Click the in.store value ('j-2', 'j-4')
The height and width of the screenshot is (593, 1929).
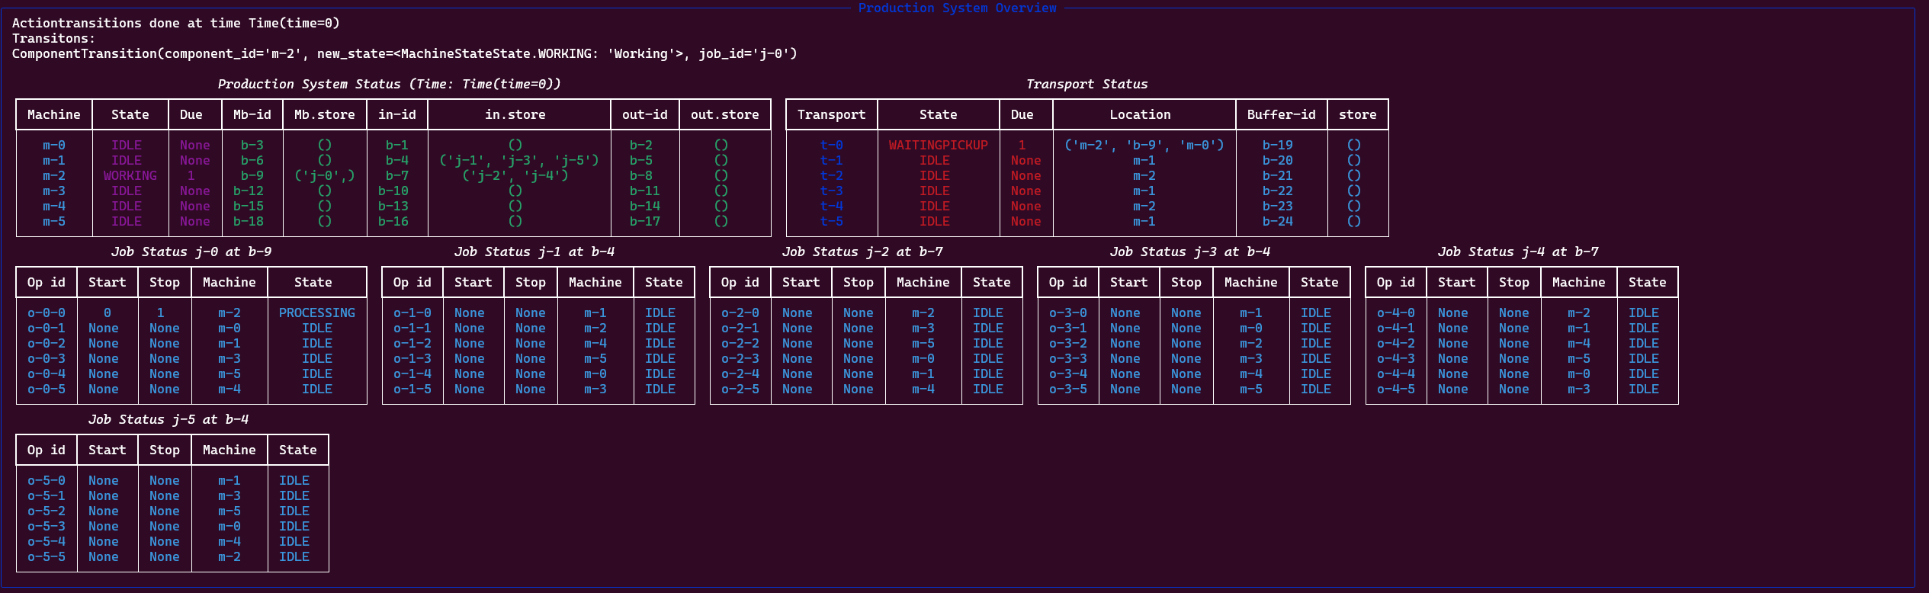[x=515, y=175]
